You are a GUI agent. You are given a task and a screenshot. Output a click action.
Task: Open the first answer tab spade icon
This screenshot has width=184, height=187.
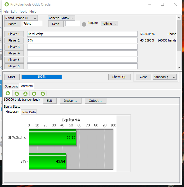pos(8,93)
